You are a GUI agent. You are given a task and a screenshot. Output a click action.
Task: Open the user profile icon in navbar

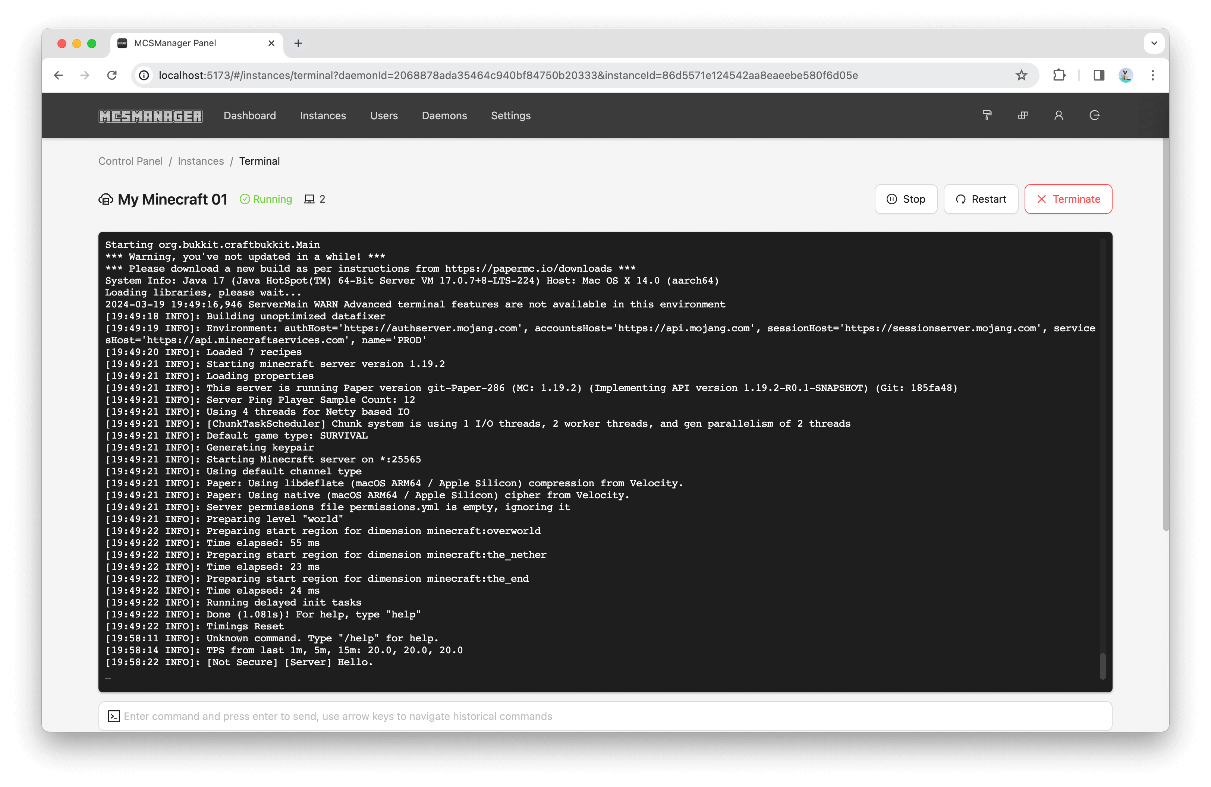coord(1059,116)
